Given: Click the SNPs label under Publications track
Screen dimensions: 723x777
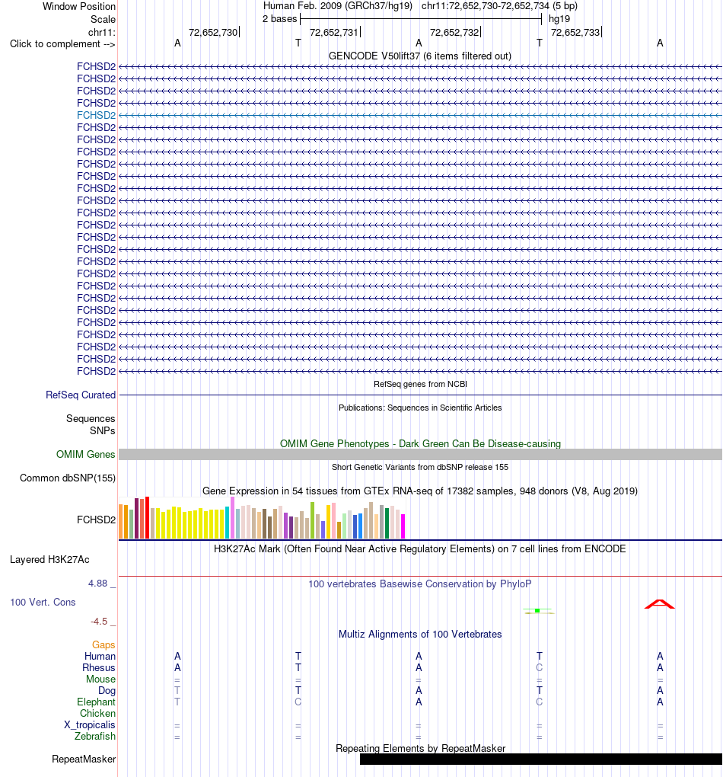Looking at the screenshot, I should [x=103, y=430].
